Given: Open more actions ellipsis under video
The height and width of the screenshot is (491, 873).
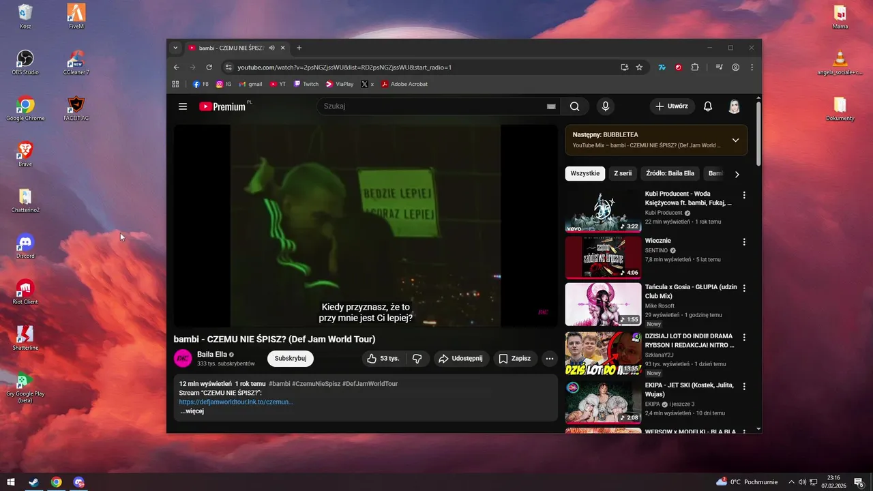Looking at the screenshot, I should [549, 359].
